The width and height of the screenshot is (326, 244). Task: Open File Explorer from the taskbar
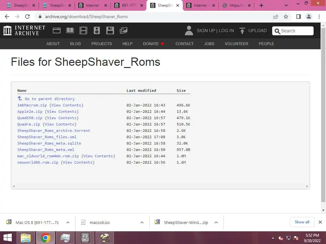[25, 238]
